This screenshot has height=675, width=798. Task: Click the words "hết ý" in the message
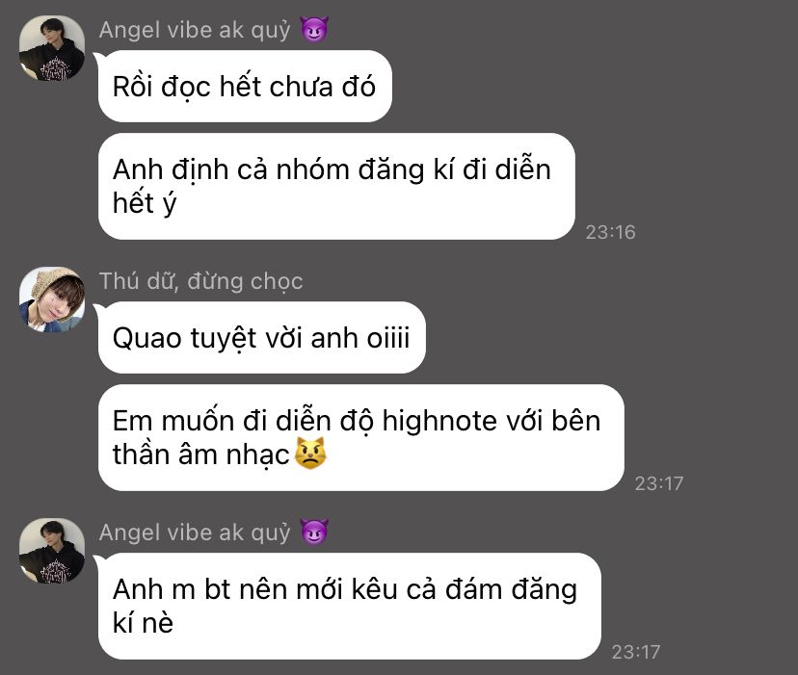tap(145, 202)
